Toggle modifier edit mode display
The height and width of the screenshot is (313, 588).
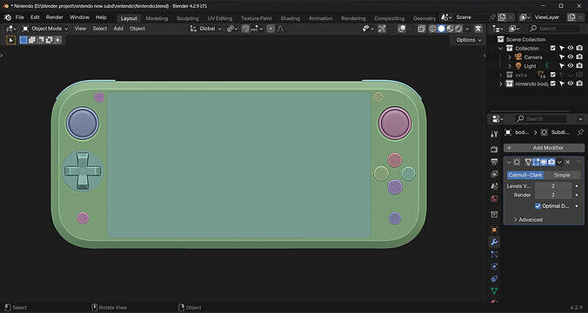tap(536, 162)
